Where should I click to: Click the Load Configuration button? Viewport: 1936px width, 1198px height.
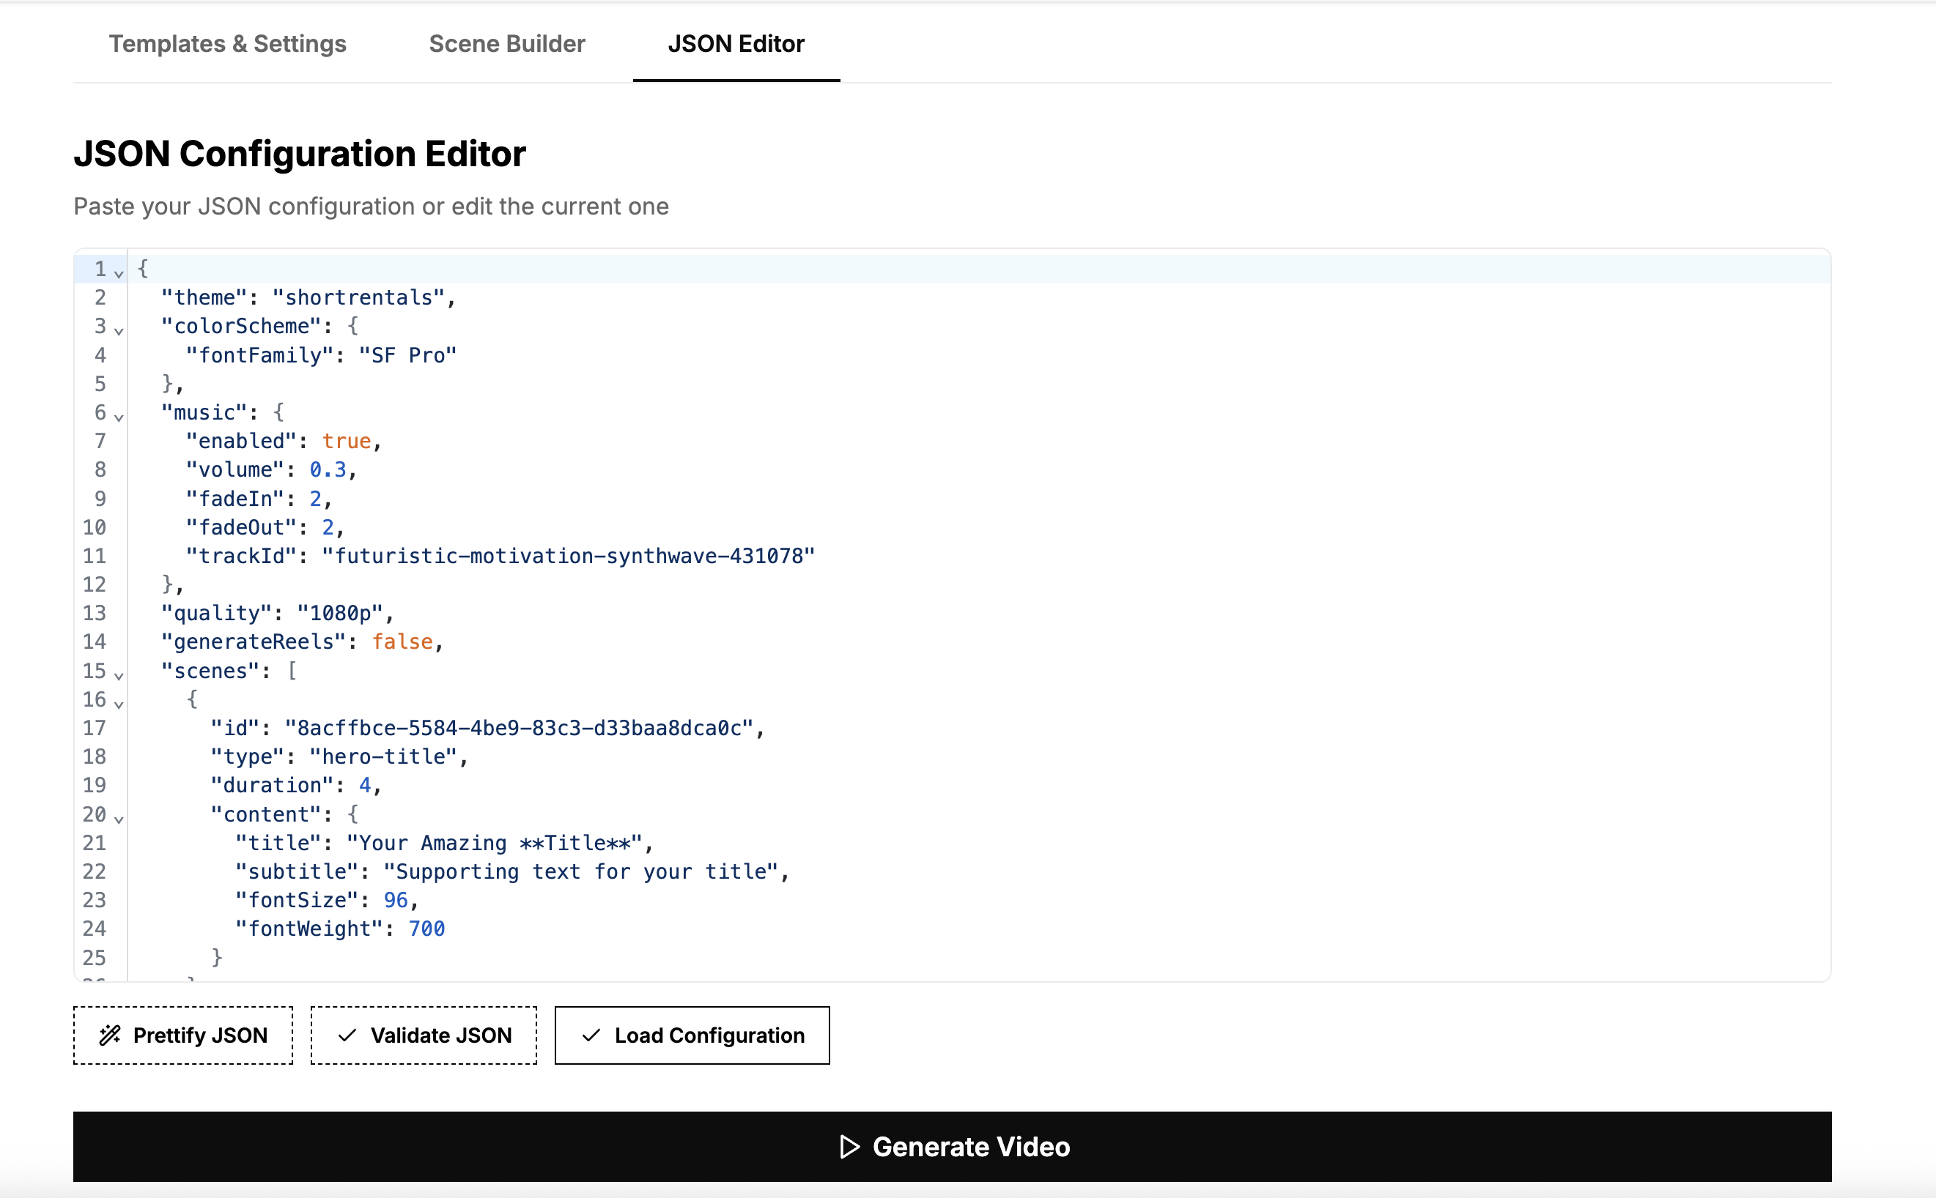[692, 1035]
